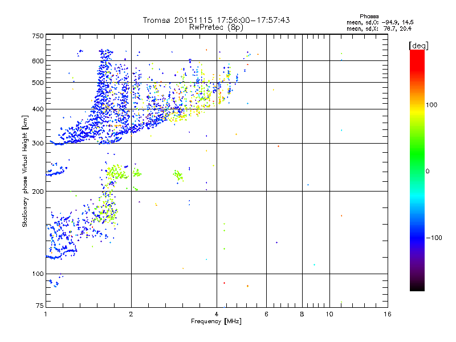Image resolution: width=456 pixels, height=342 pixels.
Task: Click the rainbow phase colorbar
Action: pos(417,170)
